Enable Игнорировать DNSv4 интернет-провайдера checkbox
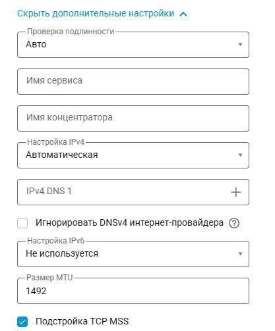The height and width of the screenshot is (331, 275). coord(22,223)
